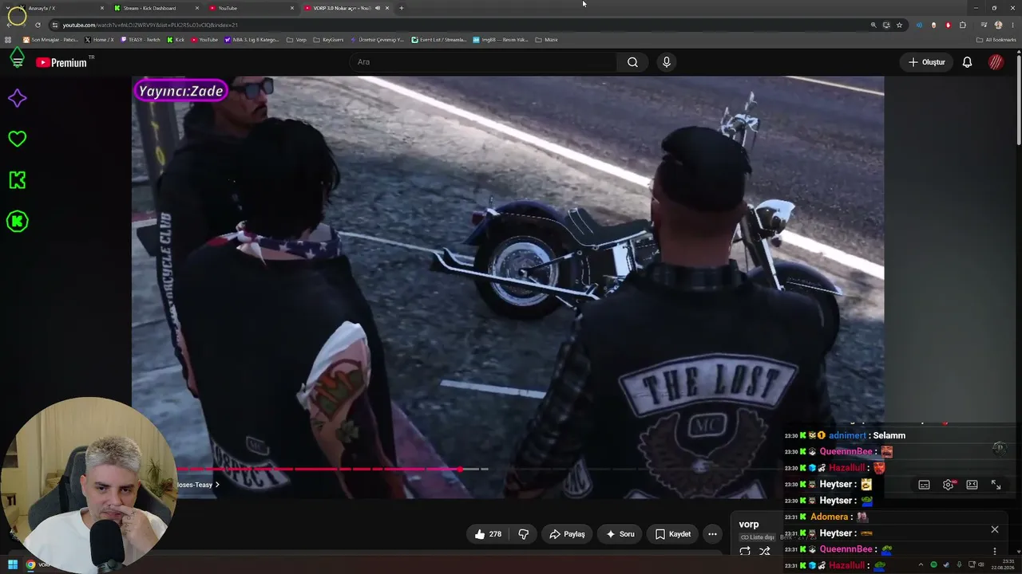Show hidden system tray icons chevron
1022x574 pixels.
pos(921,565)
